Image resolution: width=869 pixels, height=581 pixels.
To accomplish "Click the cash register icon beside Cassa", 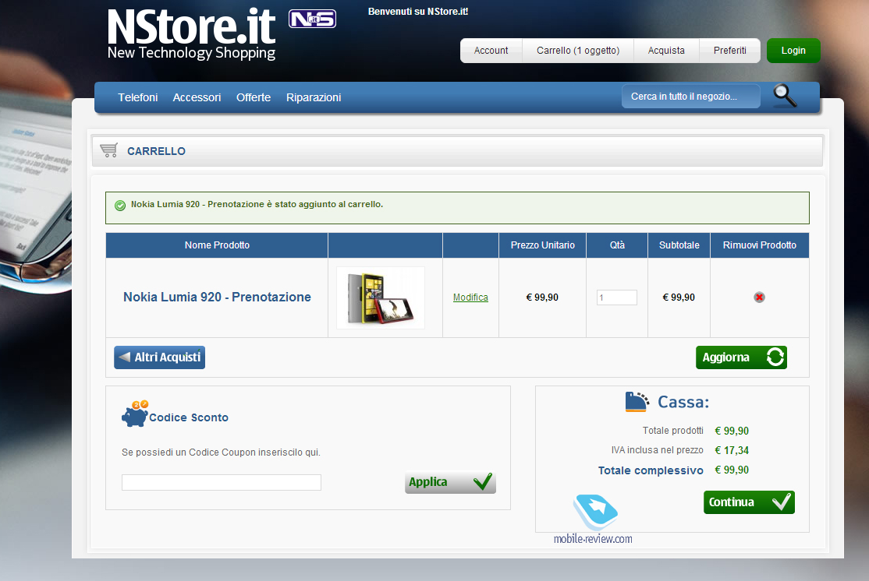I will [637, 402].
